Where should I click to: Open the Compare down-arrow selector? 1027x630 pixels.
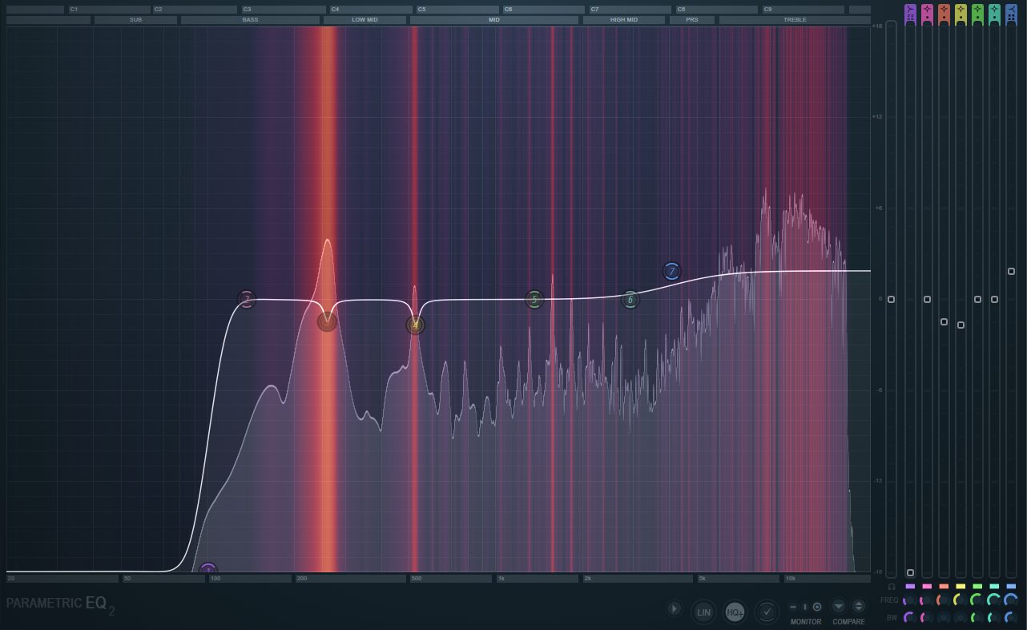click(838, 607)
